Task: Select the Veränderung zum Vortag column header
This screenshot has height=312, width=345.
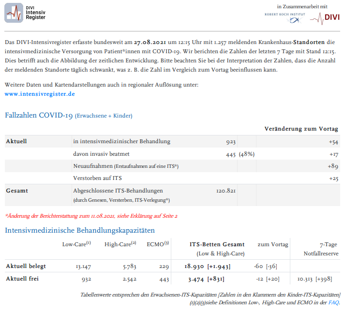Action: (301, 129)
